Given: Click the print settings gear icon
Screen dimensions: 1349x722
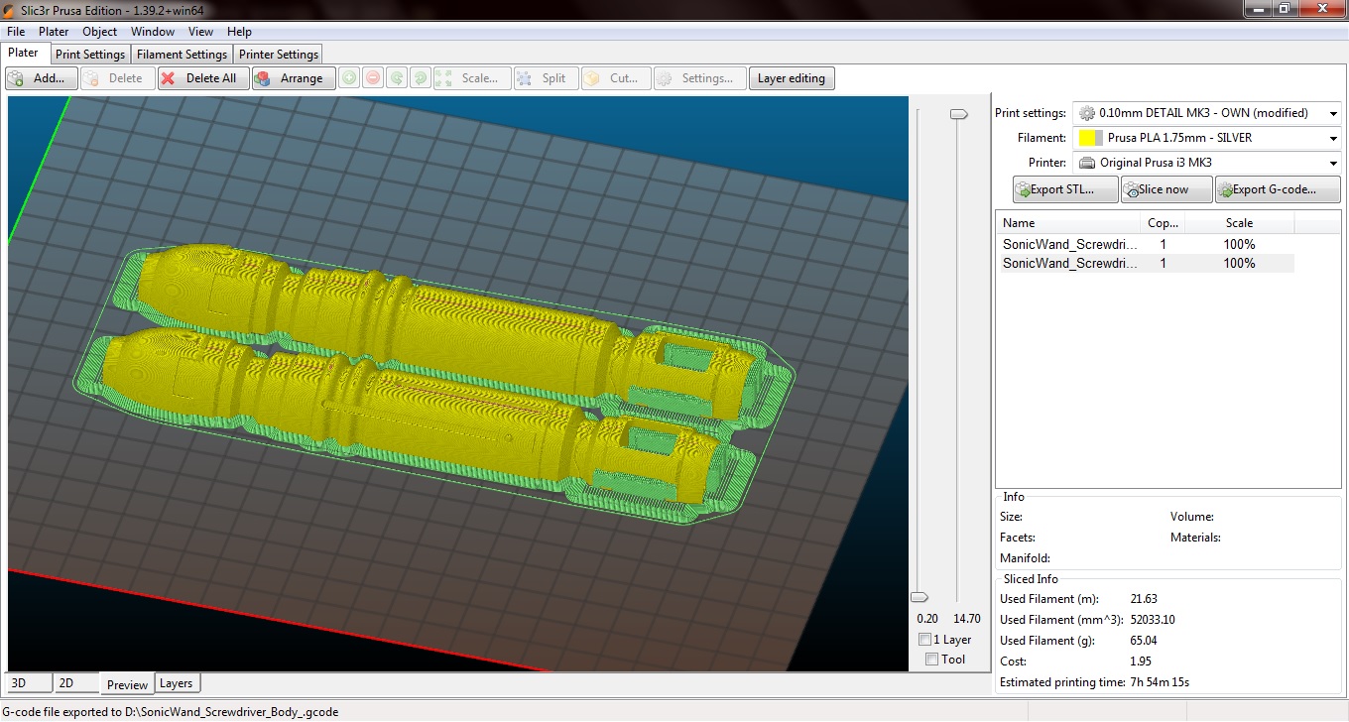Looking at the screenshot, I should (x=1087, y=113).
